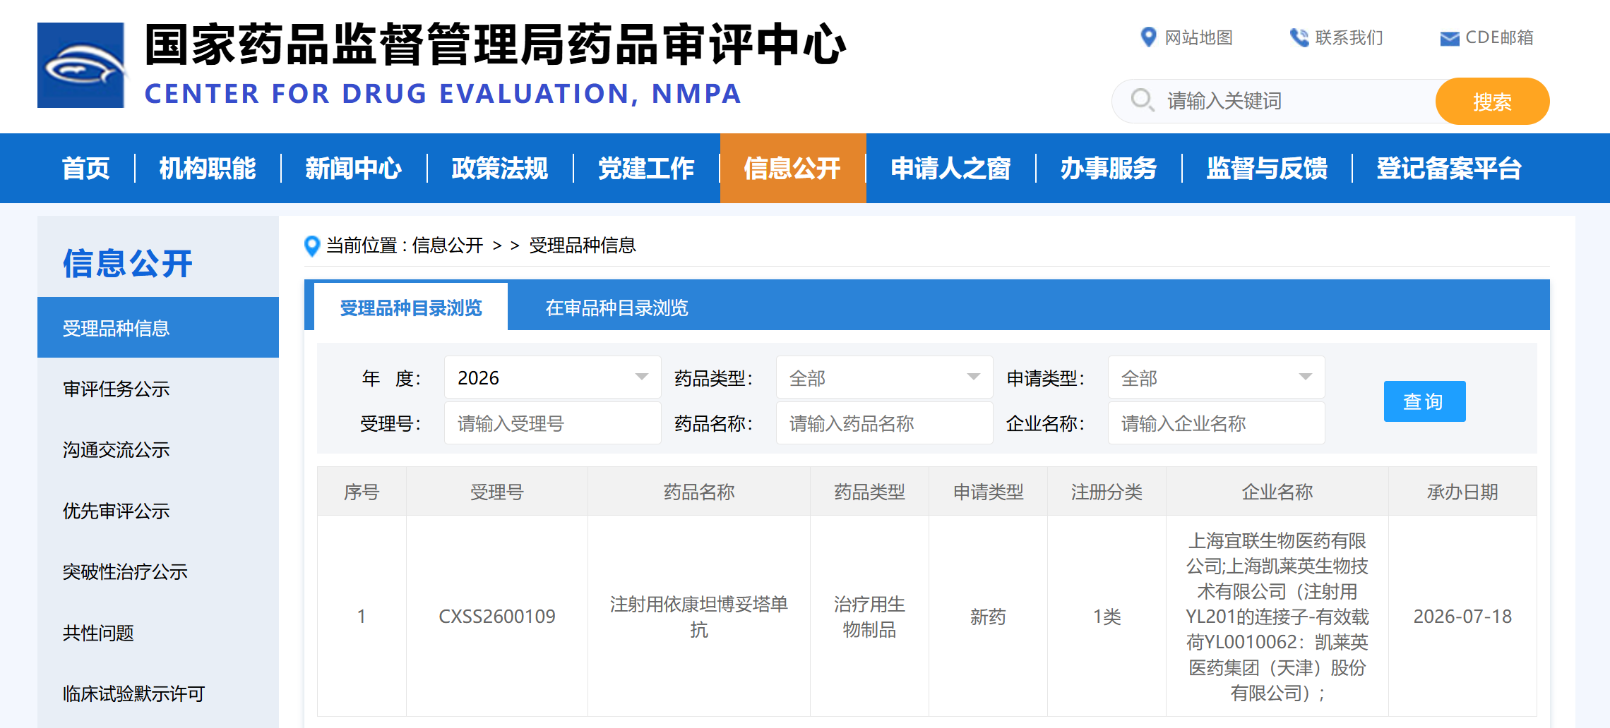Focus the 药品名称 input field

pos(884,423)
